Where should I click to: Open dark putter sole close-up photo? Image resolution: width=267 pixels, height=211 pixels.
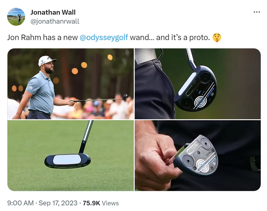coord(198,84)
